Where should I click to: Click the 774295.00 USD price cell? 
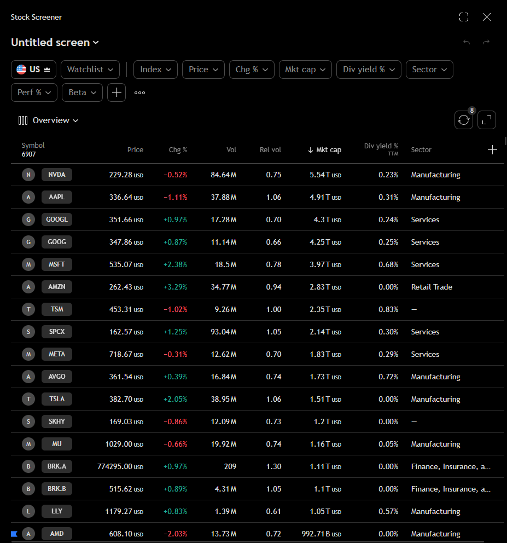tap(120, 466)
